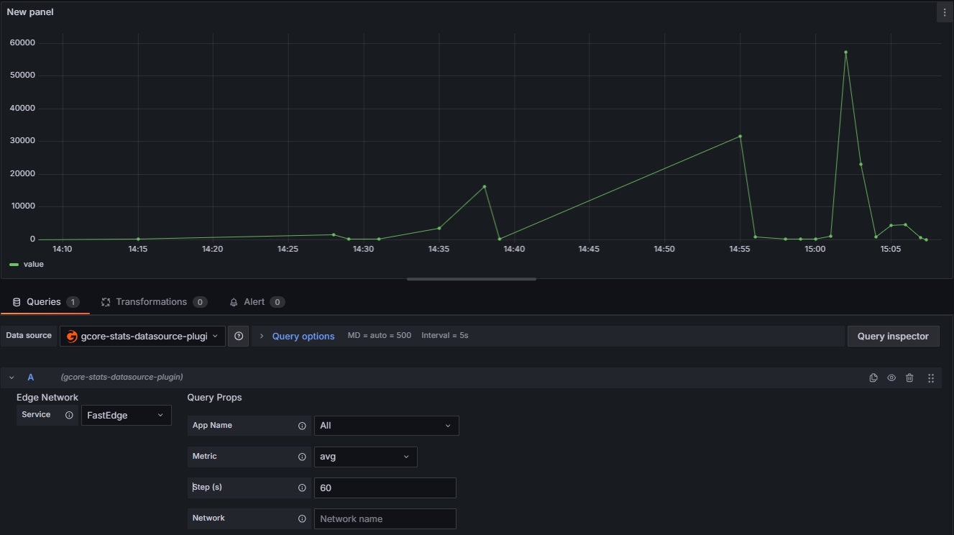Click inside the Network name input field
The image size is (954, 535).
point(385,518)
